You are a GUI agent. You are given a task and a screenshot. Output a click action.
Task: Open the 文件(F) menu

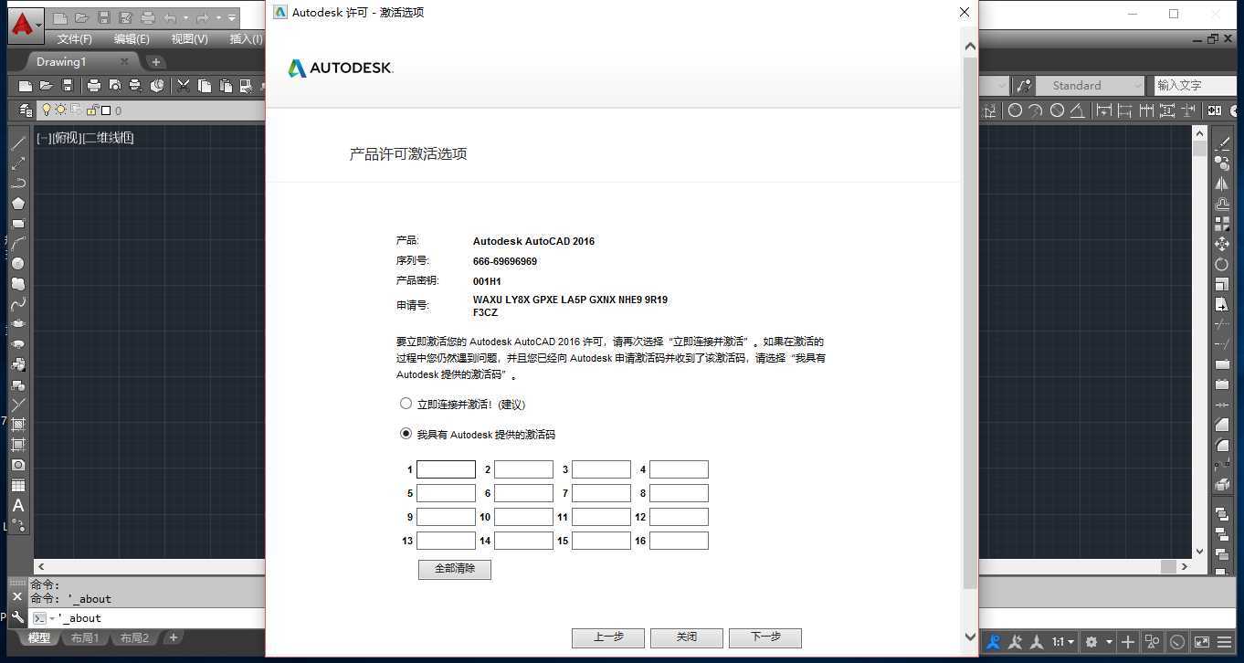75,39
